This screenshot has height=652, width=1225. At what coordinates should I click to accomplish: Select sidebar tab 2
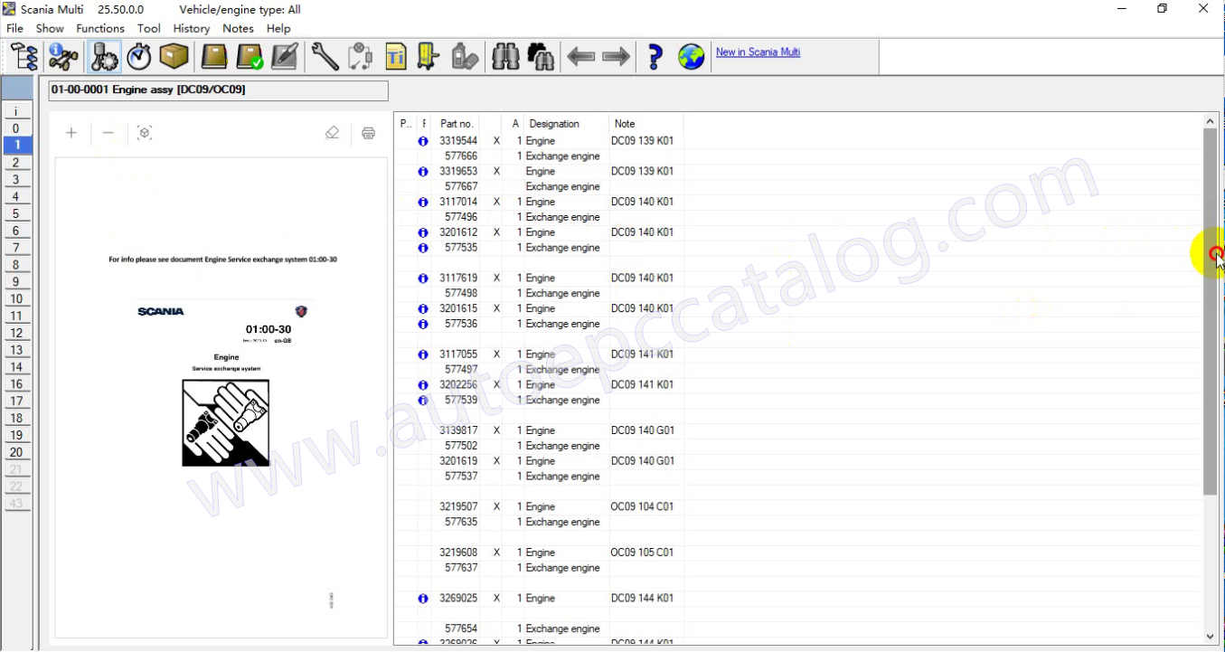(x=16, y=163)
